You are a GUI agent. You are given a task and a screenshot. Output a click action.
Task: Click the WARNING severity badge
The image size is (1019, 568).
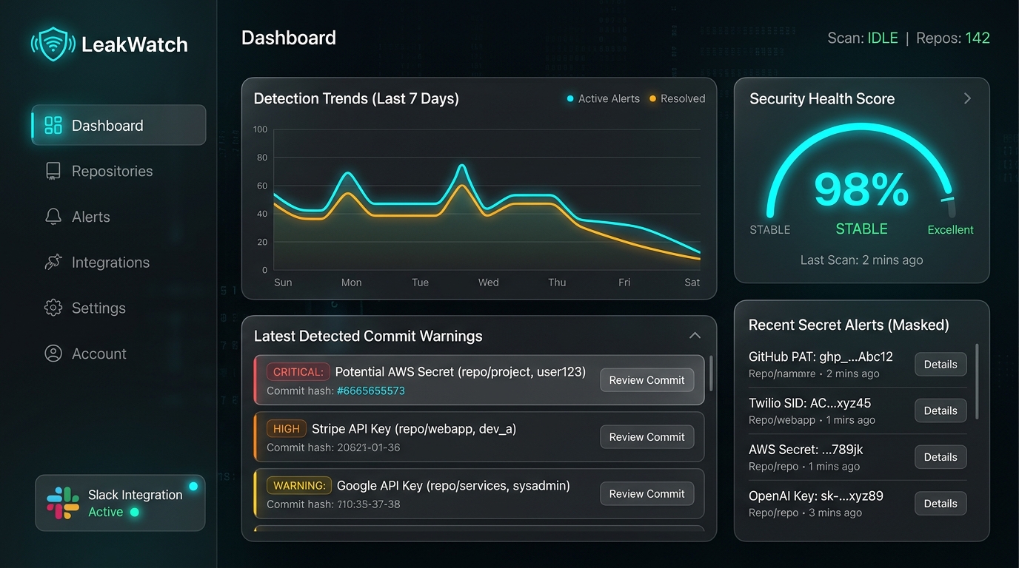tap(298, 486)
